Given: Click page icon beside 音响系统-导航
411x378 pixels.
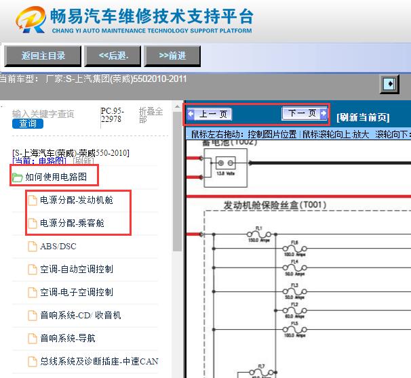Looking at the screenshot, I should (x=33, y=339).
